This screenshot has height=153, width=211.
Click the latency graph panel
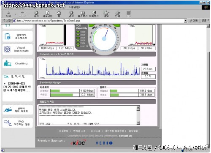coord(89,68)
